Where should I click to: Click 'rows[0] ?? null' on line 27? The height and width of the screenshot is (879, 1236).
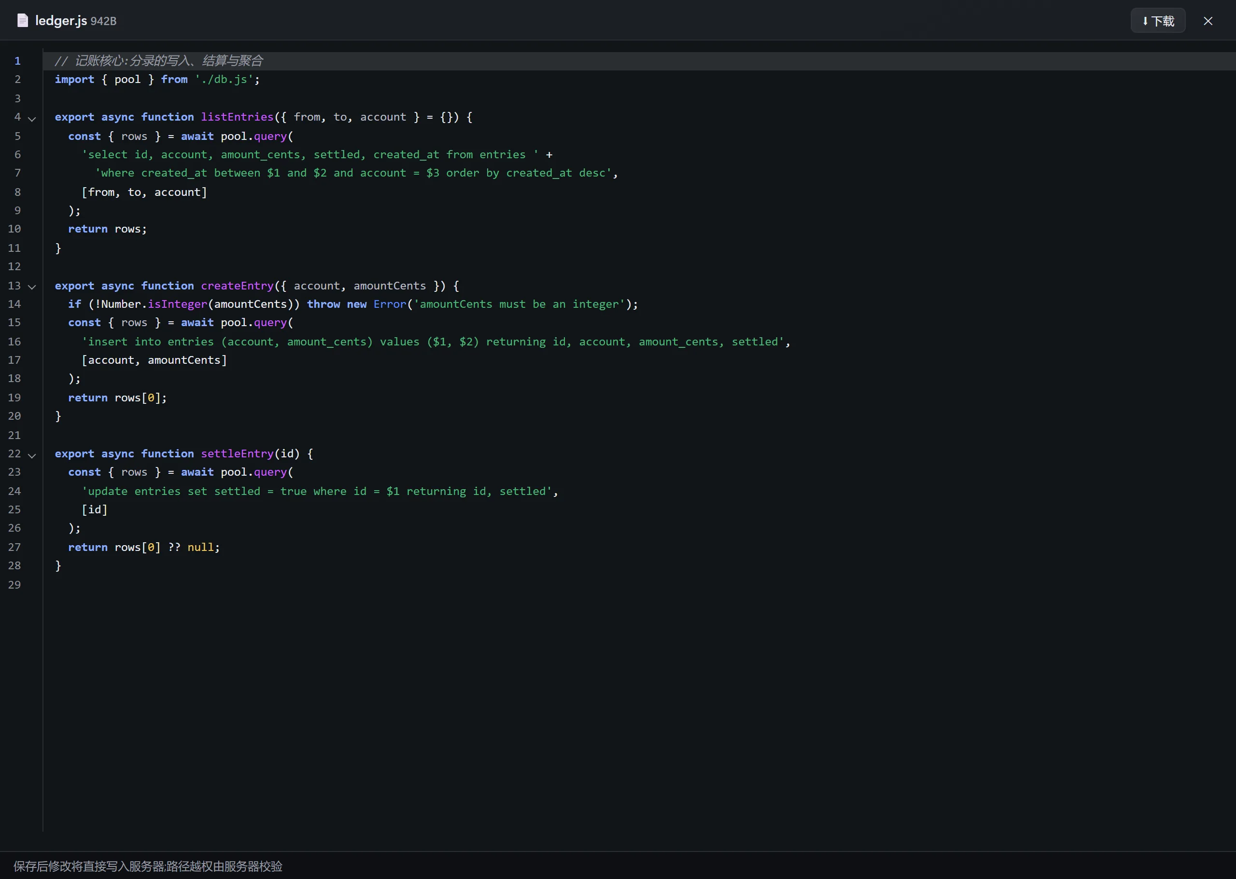[x=164, y=547]
